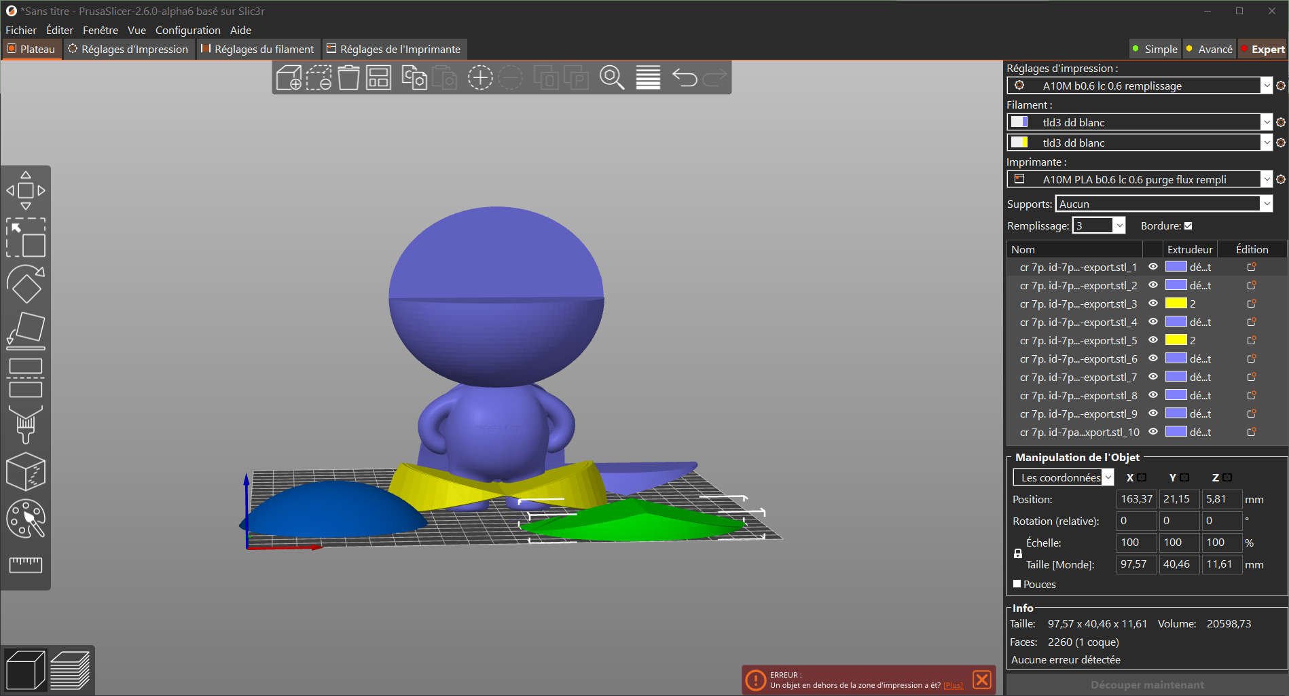Hide part cr 7p...-export.stl_3 with its eye toggle

tap(1152, 304)
